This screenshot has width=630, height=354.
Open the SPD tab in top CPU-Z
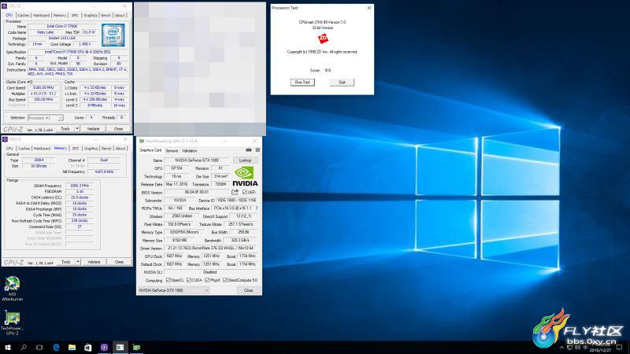pyautogui.click(x=75, y=15)
